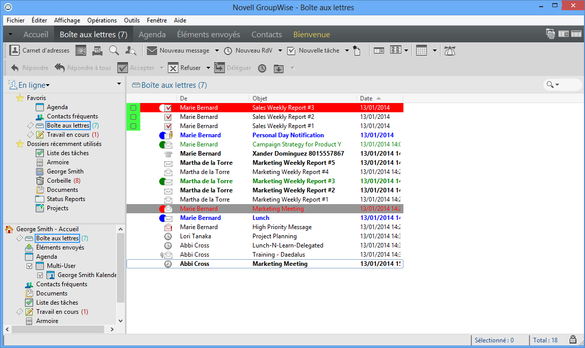Click the calendar day 15 toolbar icon

(x=97, y=51)
